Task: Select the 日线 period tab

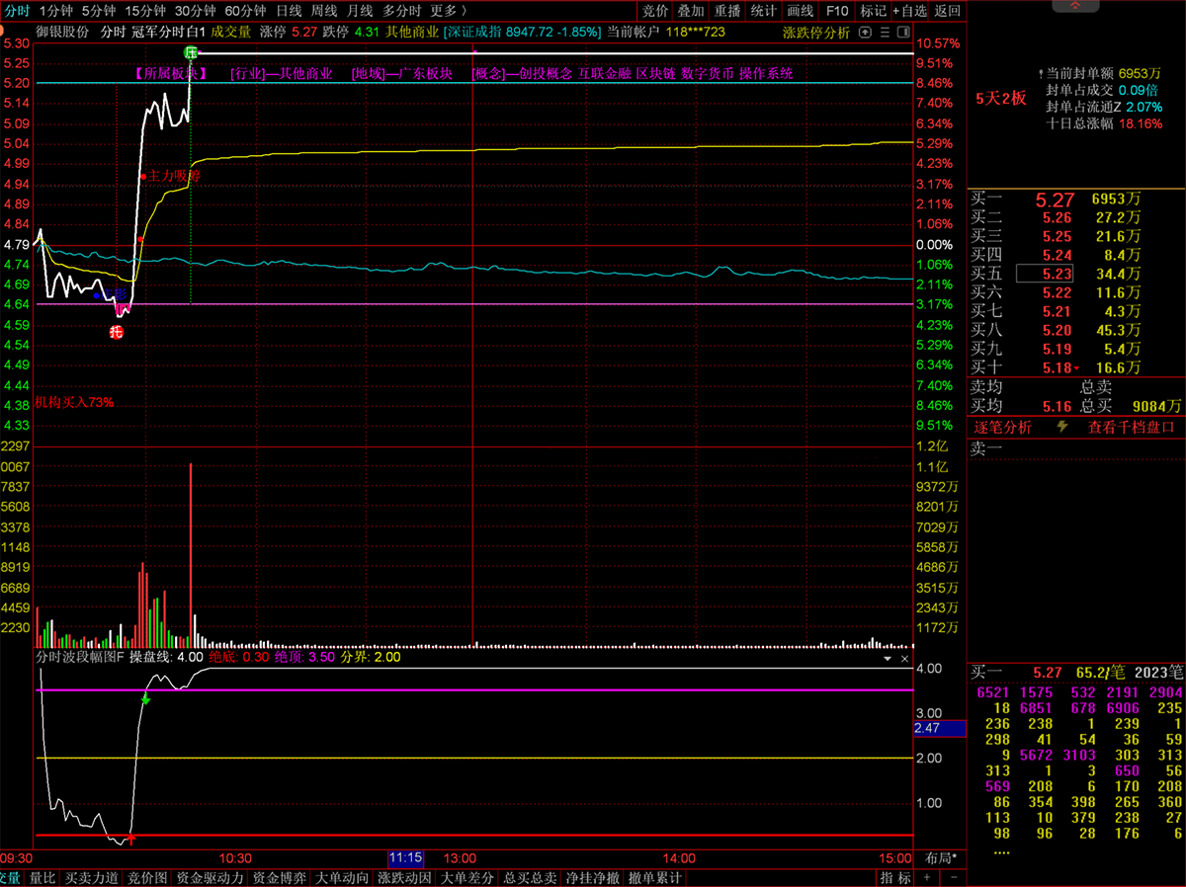Action: click(x=289, y=11)
